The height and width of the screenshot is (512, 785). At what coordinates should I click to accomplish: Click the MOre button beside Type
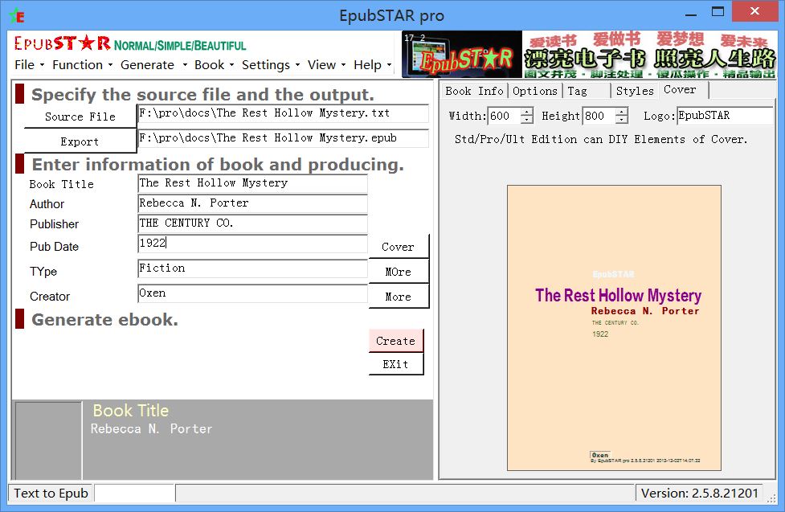pyautogui.click(x=399, y=272)
